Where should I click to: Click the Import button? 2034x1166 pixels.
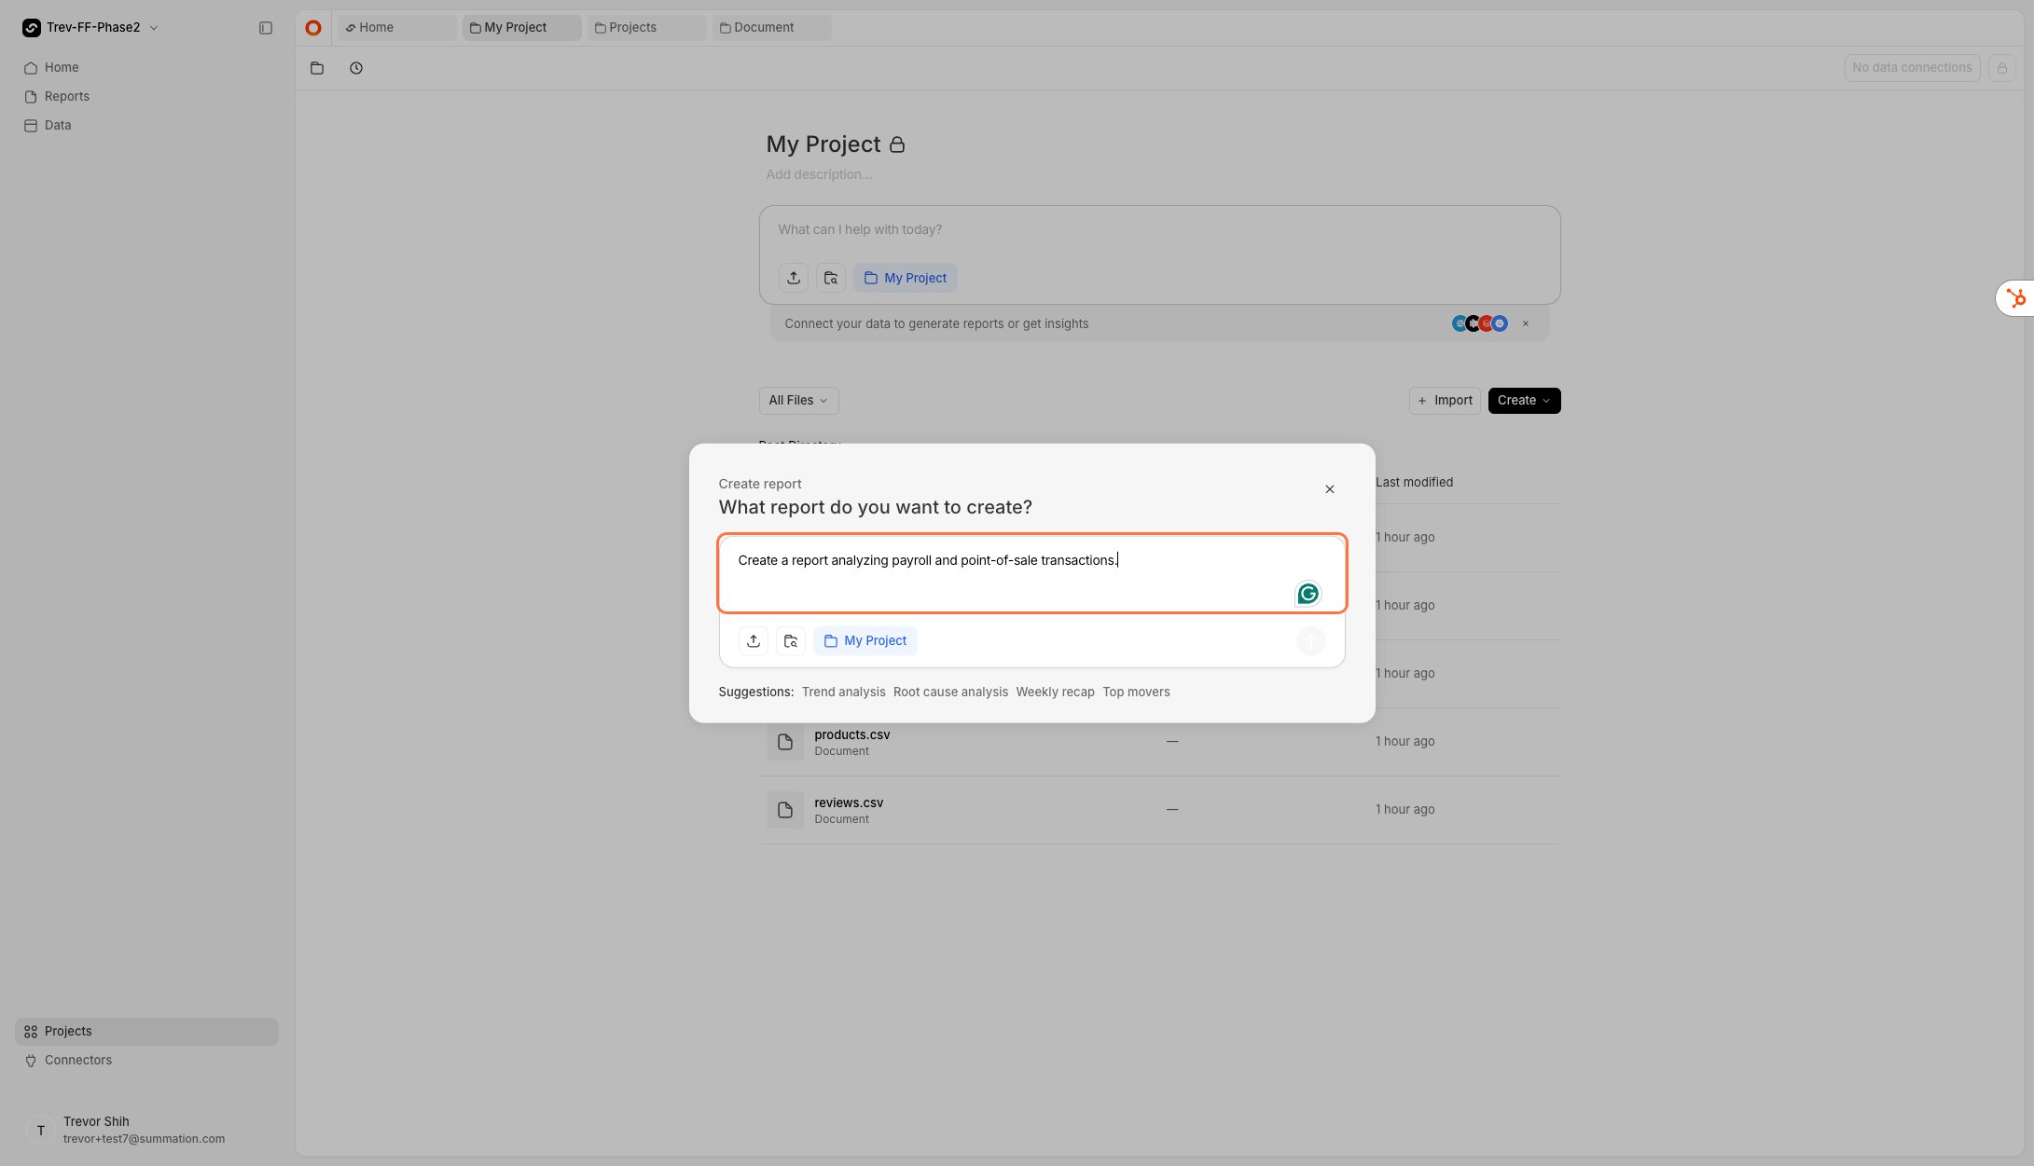click(x=1445, y=401)
